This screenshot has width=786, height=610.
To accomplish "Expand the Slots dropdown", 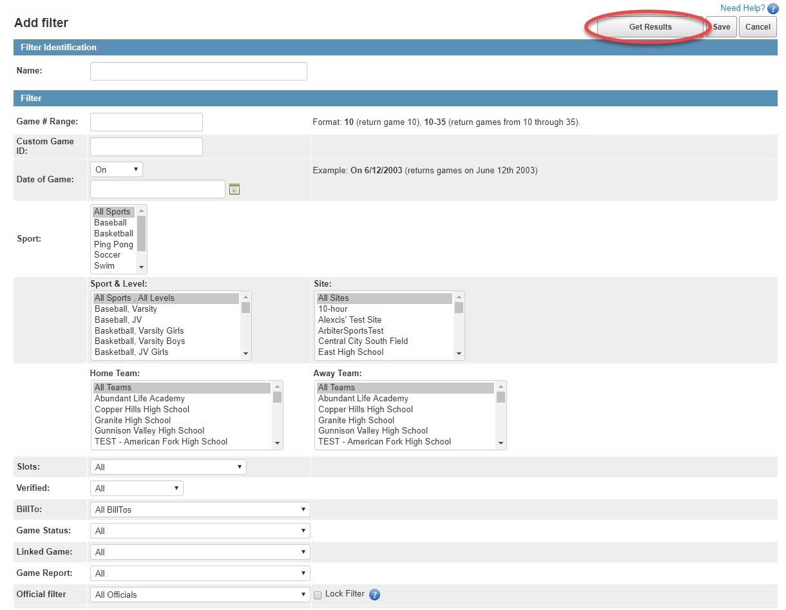I will click(168, 467).
